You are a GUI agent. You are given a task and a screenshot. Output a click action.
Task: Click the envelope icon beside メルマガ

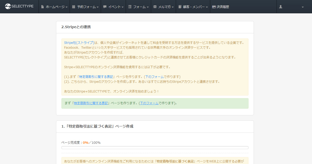(155, 7)
